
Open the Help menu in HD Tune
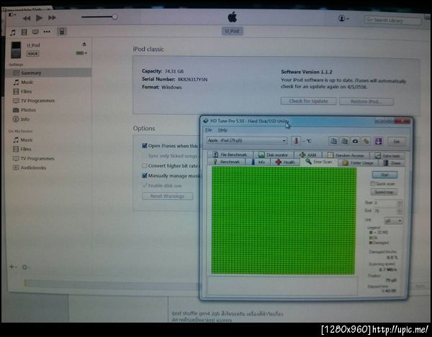click(x=222, y=130)
